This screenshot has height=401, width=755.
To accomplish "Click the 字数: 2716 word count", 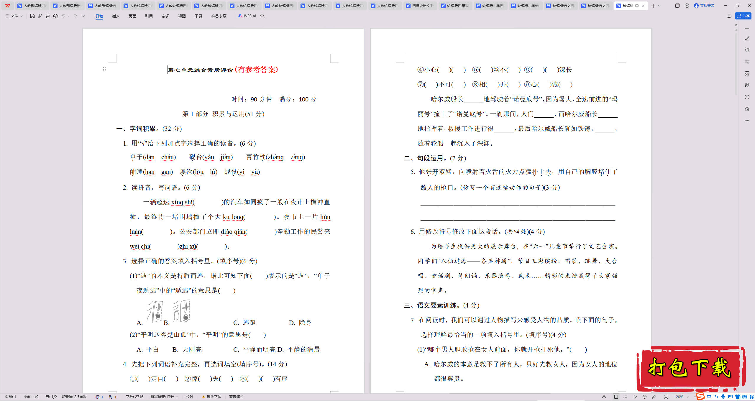I will pyautogui.click(x=134, y=397).
